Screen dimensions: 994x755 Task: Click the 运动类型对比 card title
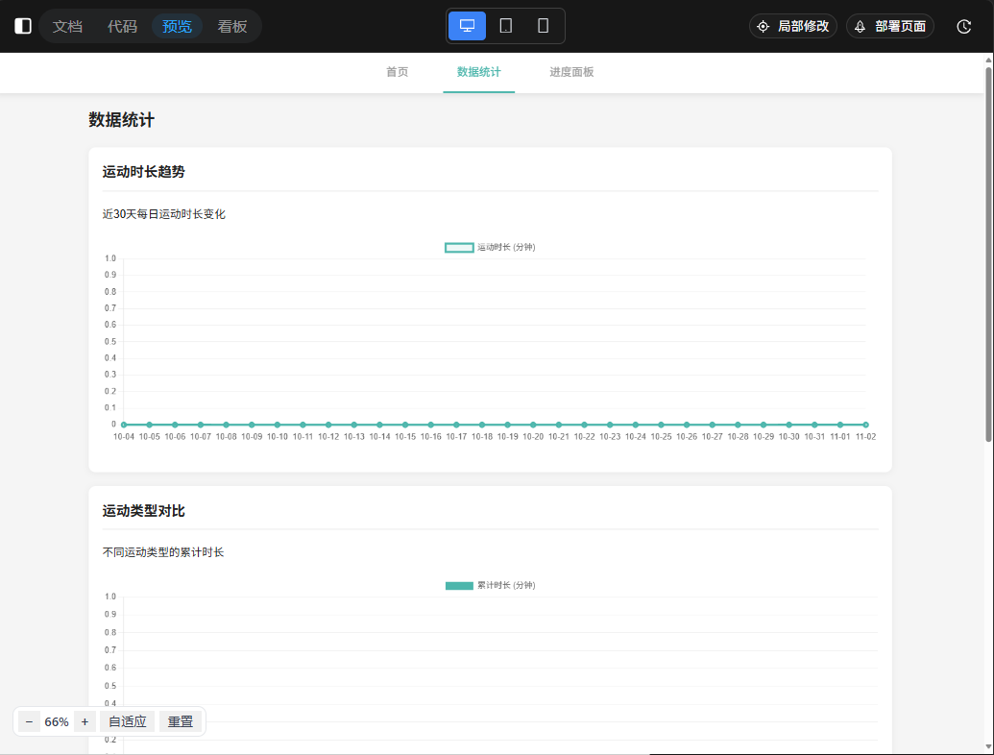pyautogui.click(x=143, y=511)
